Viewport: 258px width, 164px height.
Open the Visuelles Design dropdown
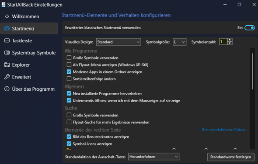pyautogui.click(x=119, y=42)
